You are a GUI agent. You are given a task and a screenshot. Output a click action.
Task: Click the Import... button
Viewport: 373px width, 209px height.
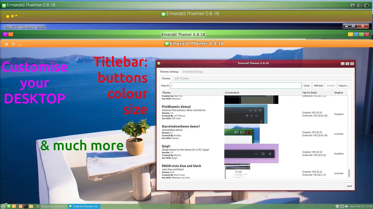pos(343,86)
